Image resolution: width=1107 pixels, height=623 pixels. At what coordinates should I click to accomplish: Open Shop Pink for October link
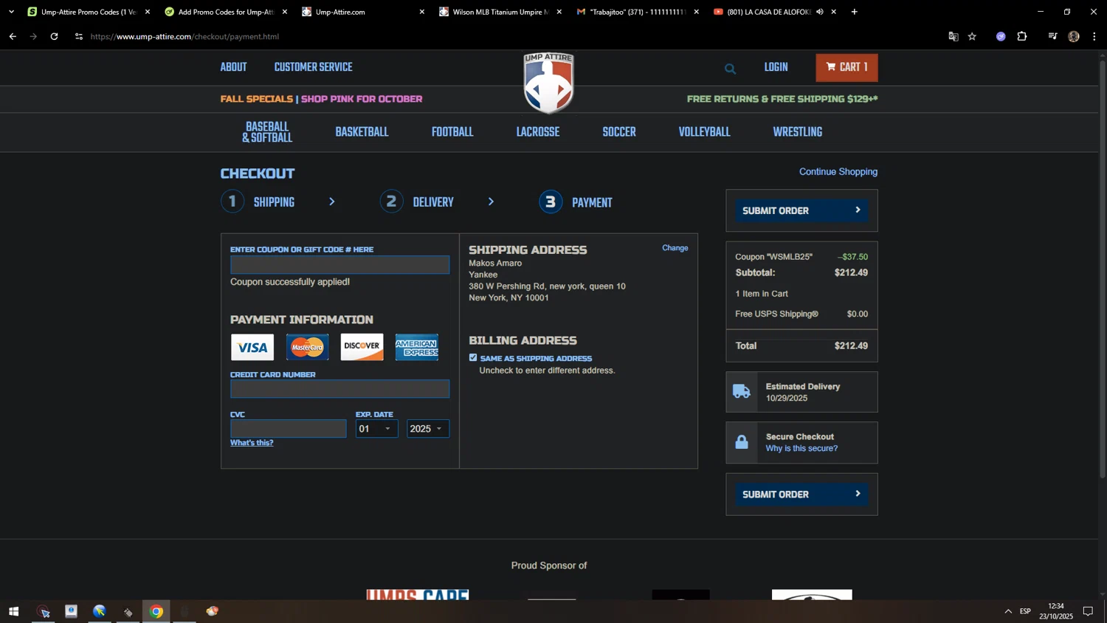point(362,99)
